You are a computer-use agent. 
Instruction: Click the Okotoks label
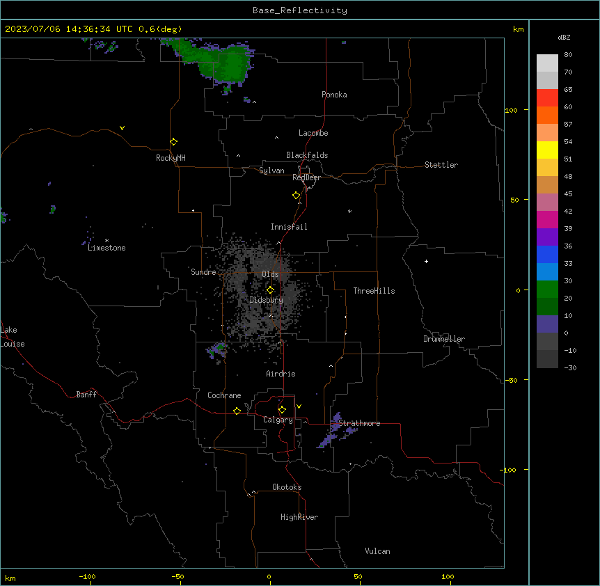[287, 487]
